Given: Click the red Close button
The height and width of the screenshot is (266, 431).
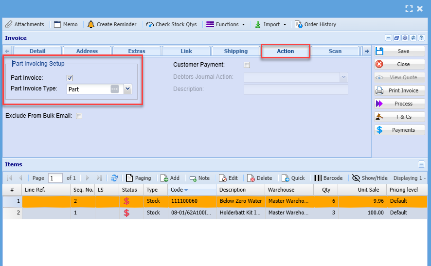Looking at the screenshot, I should (399, 64).
